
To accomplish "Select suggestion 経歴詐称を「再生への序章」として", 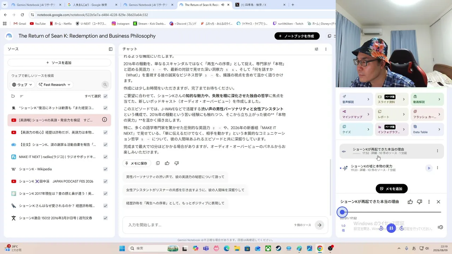I will 176,203.
